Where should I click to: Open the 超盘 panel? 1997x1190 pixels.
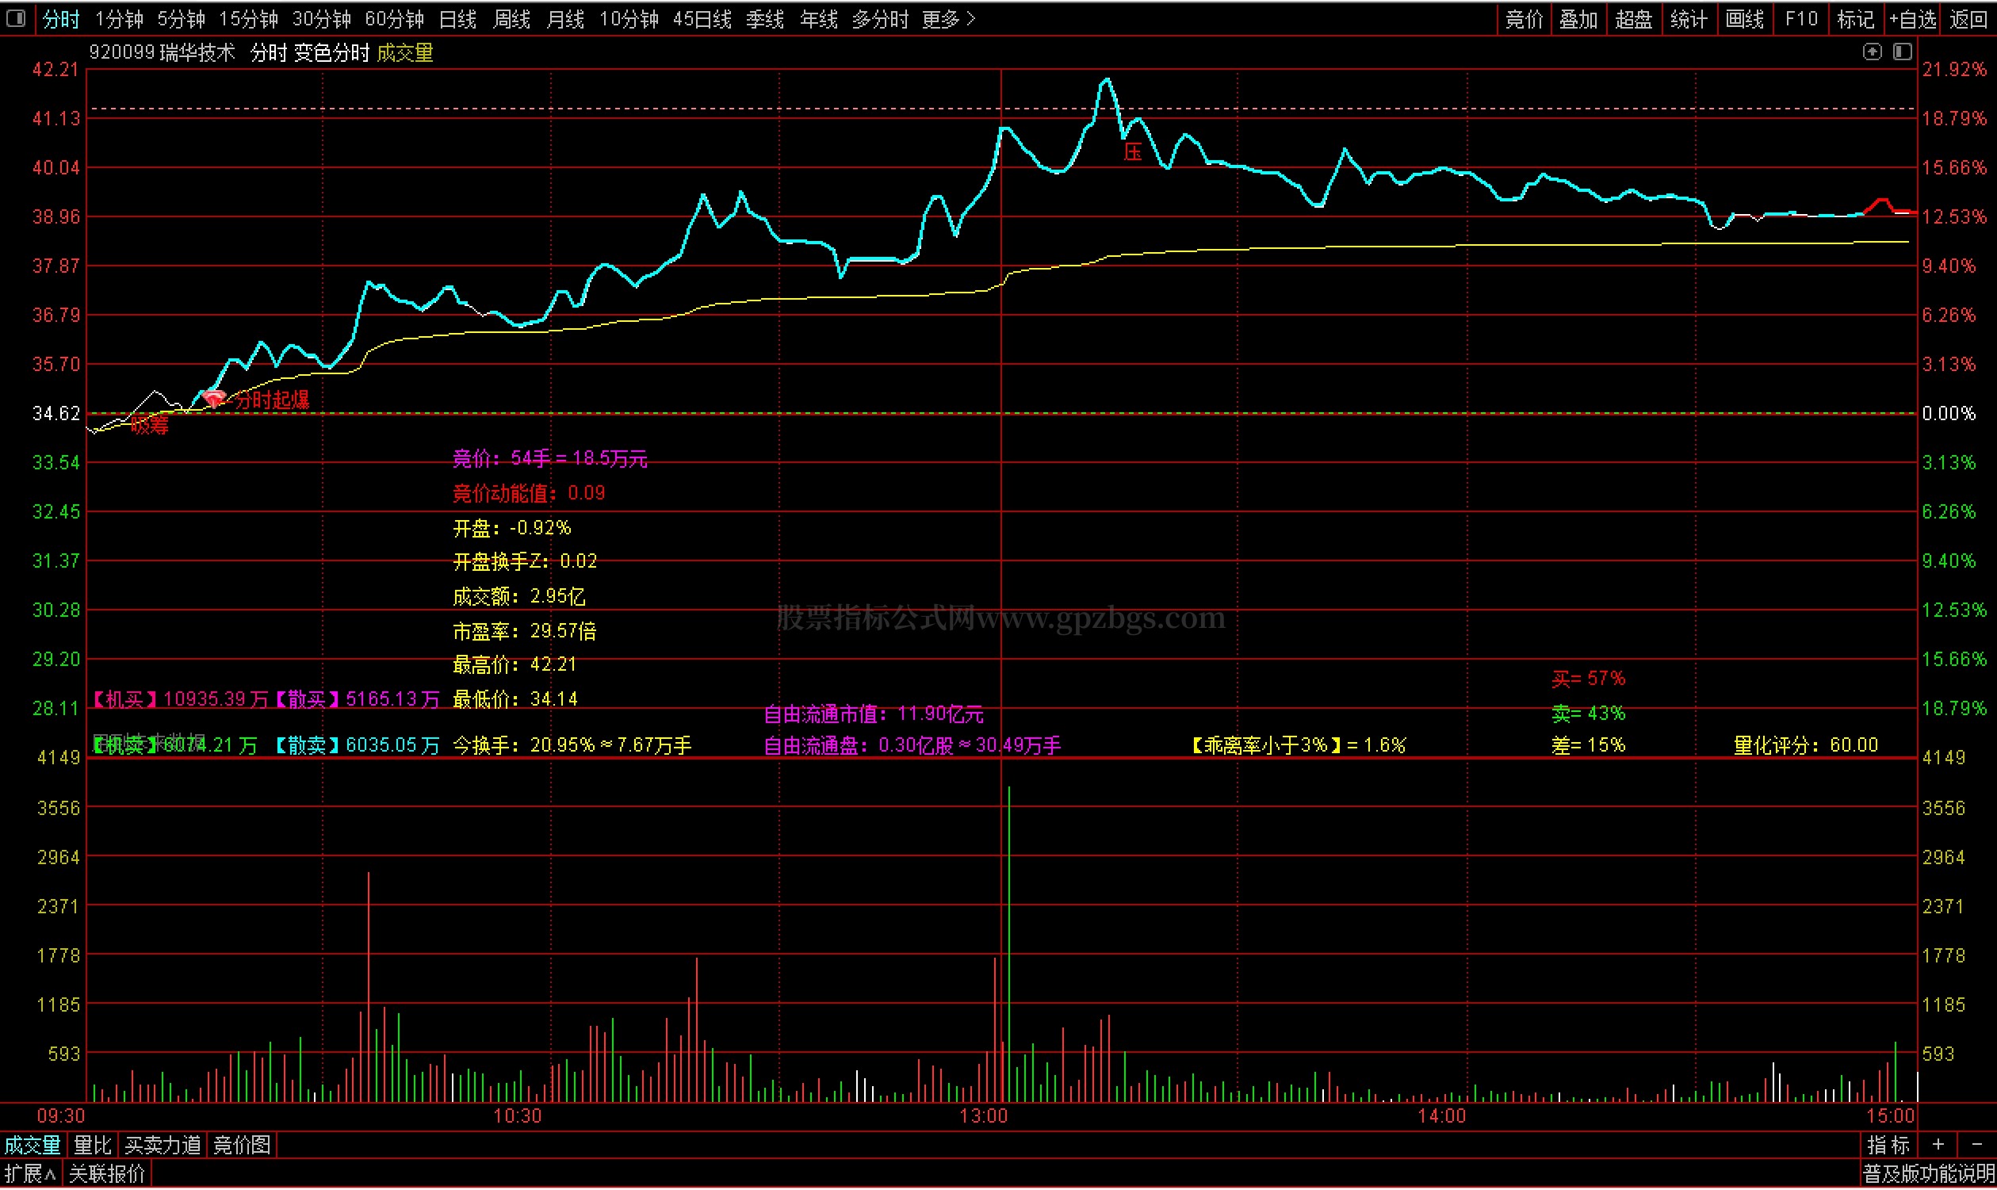point(1633,18)
